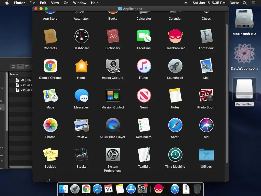261x196 pixels.
Task: Open the Mail app icon
Action: click(x=206, y=66)
